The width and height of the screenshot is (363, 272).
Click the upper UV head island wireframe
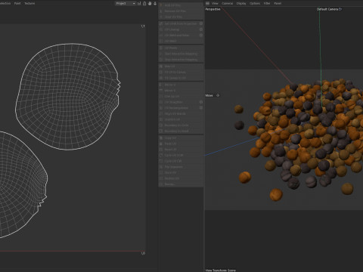point(67,97)
